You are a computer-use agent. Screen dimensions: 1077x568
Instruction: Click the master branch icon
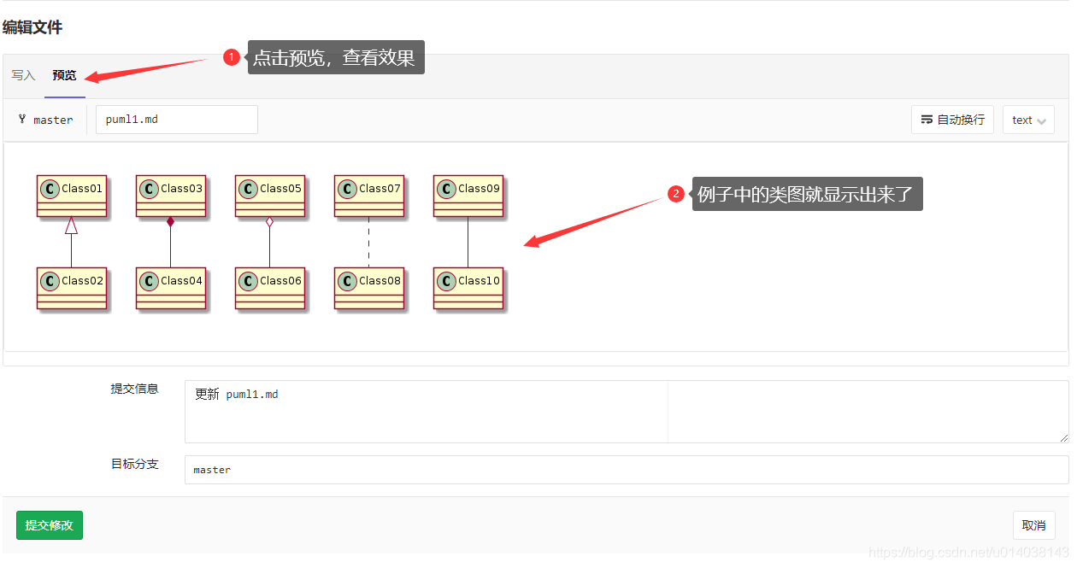click(22, 120)
